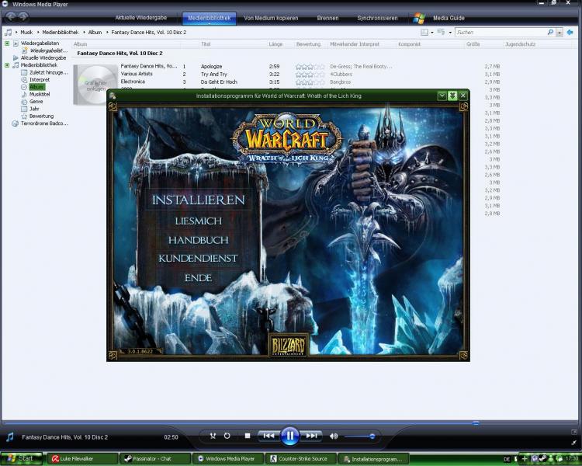Select Aktuelle Wiedergabe in the sidebar
Screen dimensions: 582x466
[43, 58]
